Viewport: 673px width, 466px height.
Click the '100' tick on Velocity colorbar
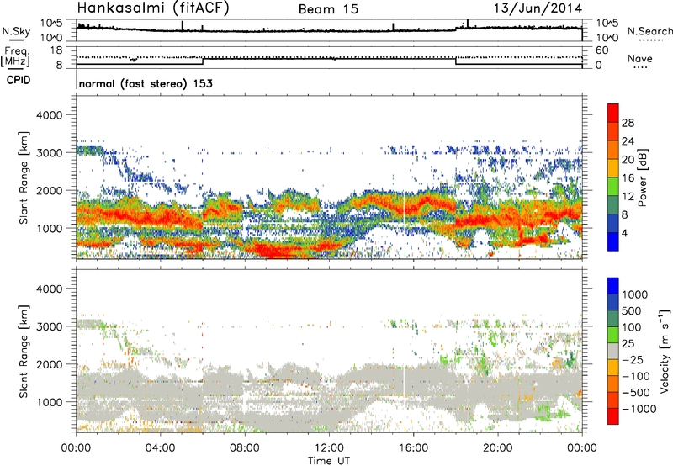632,327
